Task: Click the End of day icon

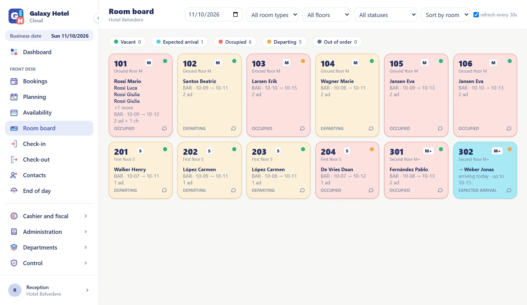Action: point(14,191)
